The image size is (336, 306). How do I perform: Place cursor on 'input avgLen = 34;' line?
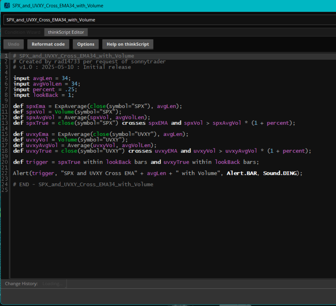[42, 78]
